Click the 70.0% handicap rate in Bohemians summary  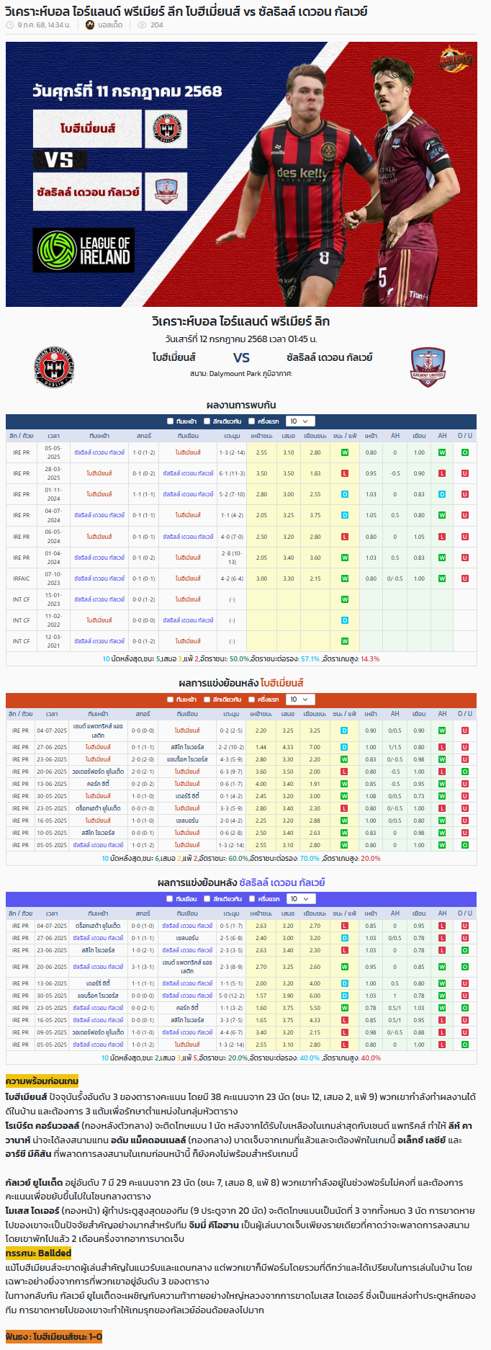point(310,858)
